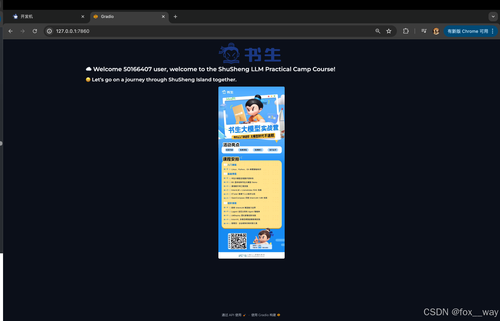Click the Gradio tab favicon
The height and width of the screenshot is (321, 500).
pos(96,17)
